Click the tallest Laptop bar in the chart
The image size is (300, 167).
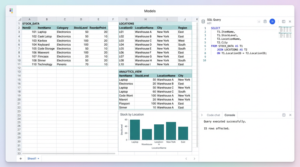pos(135,130)
